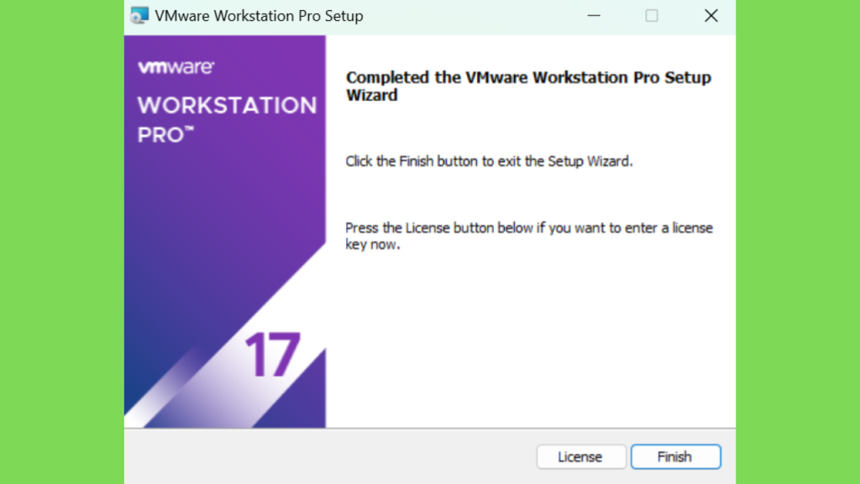This screenshot has height=484, width=860.
Task: Click the vmware logo on the banner
Action: 176,67
